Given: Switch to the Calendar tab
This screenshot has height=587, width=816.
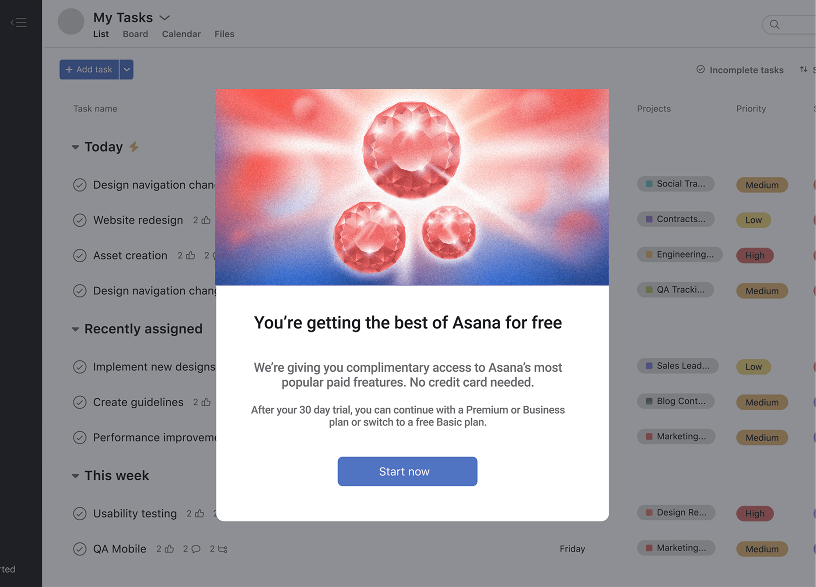Looking at the screenshot, I should coord(181,34).
